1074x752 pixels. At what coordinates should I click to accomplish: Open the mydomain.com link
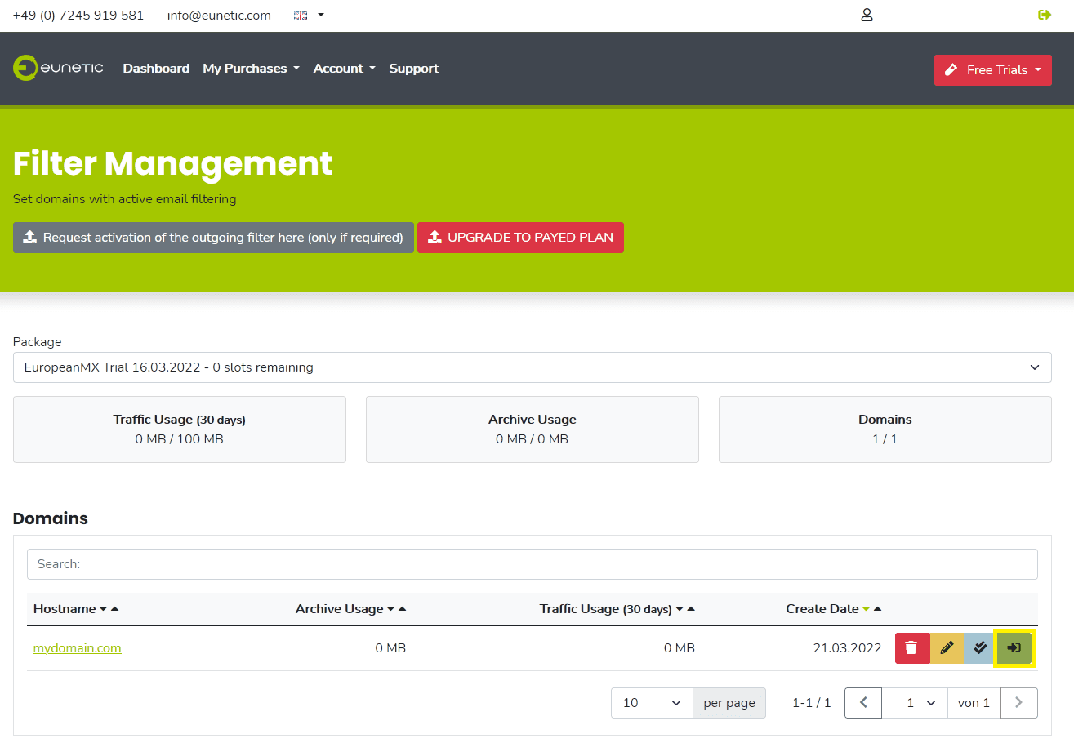tap(77, 648)
